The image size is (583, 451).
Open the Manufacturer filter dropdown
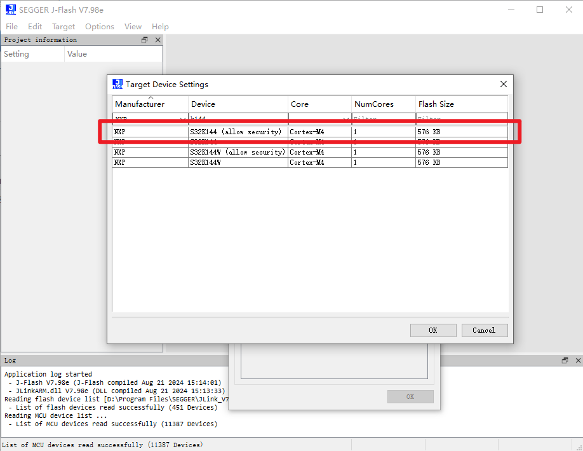(x=182, y=118)
